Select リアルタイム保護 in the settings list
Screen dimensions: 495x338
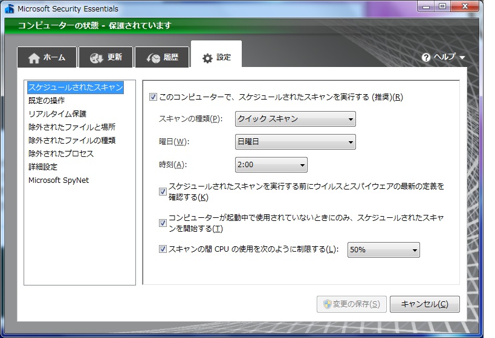click(57, 114)
